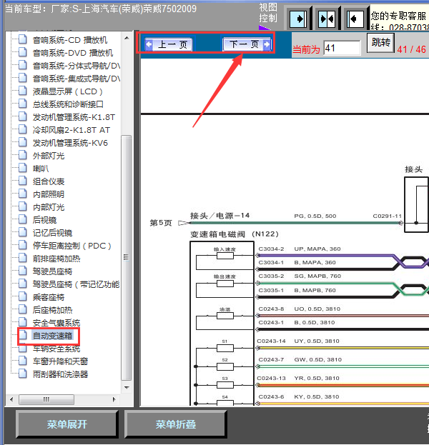Open 内部照明 tree item

click(49, 194)
